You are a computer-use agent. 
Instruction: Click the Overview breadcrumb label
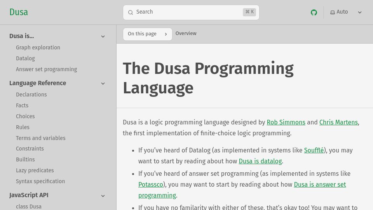coord(186,33)
